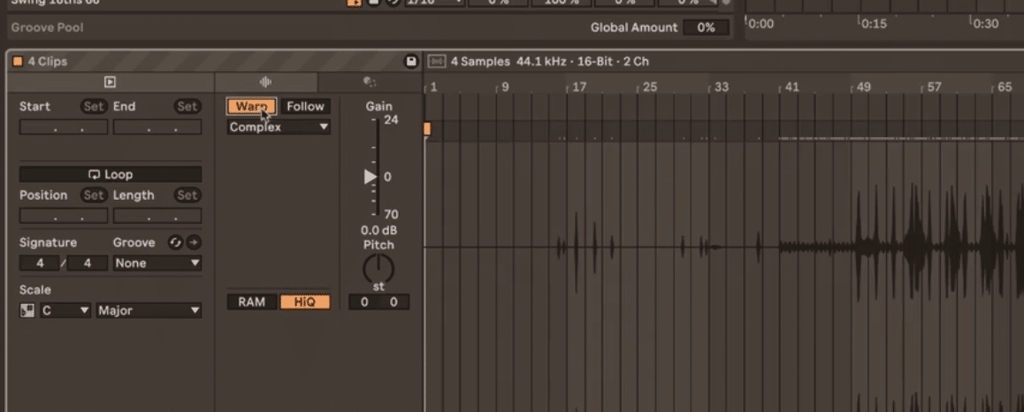Click the Start value field
This screenshot has height=412, width=1024.
(64, 127)
